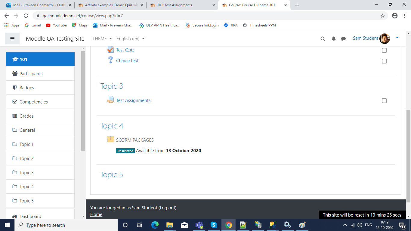Open File Explorer from the taskbar
The width and height of the screenshot is (411, 231).
click(170, 225)
